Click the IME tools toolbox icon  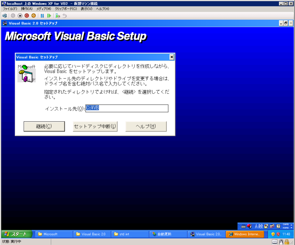(272, 226)
